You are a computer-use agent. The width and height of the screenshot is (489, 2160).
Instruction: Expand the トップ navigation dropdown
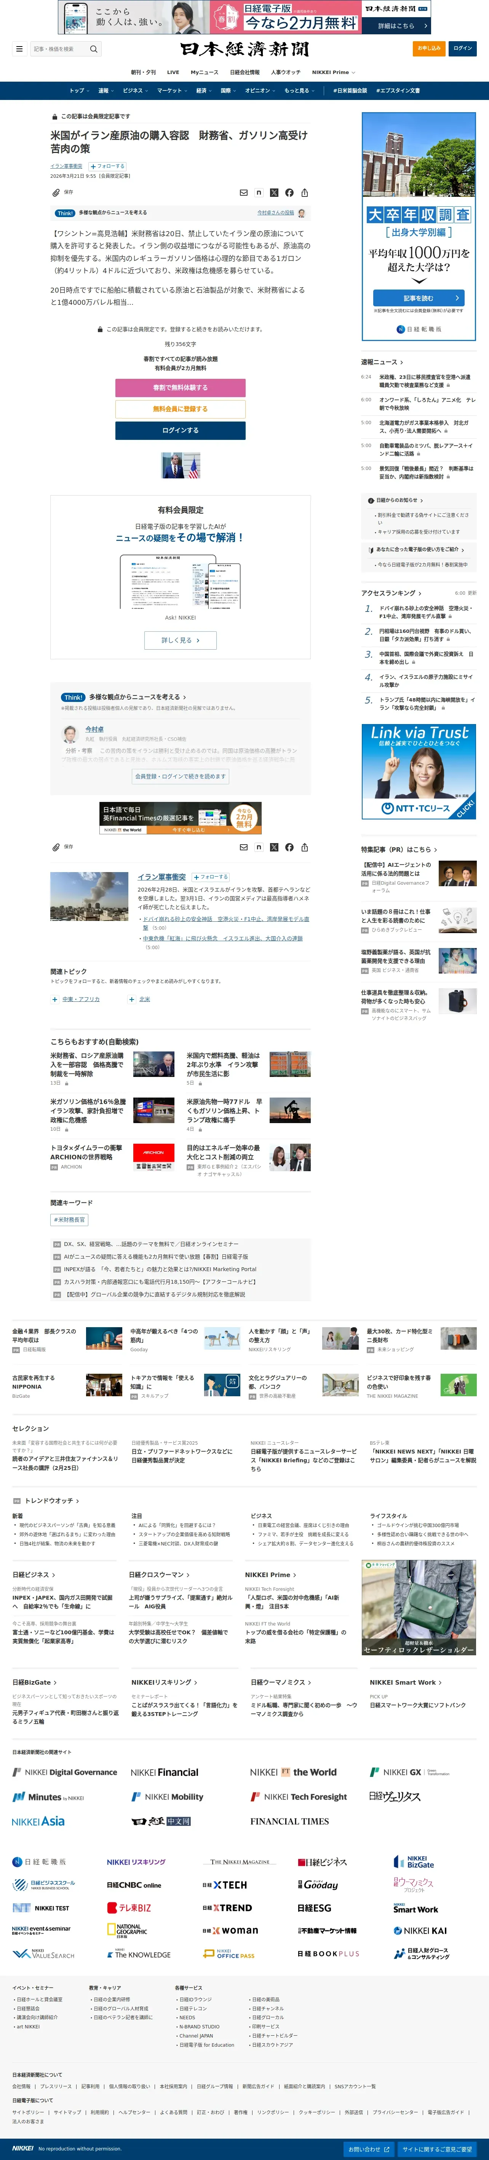coord(79,90)
